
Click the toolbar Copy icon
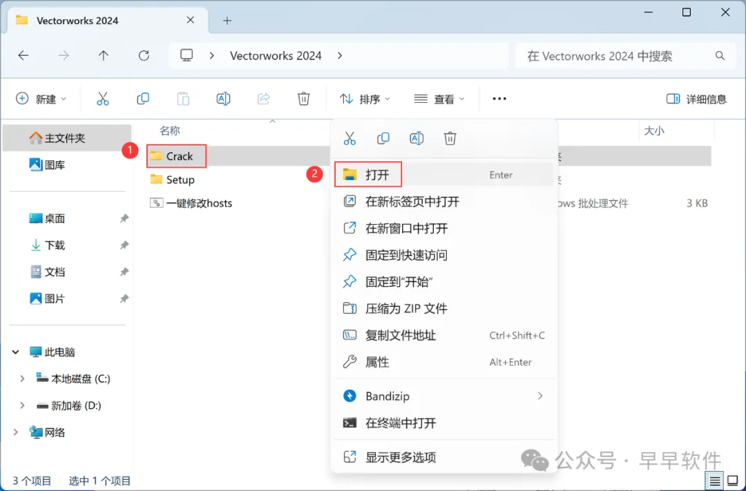pyautogui.click(x=143, y=99)
